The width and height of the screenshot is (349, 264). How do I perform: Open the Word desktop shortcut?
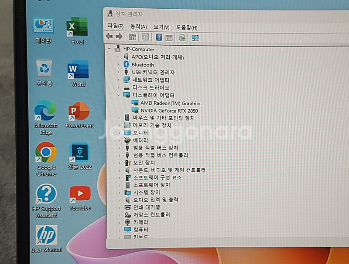click(x=78, y=74)
